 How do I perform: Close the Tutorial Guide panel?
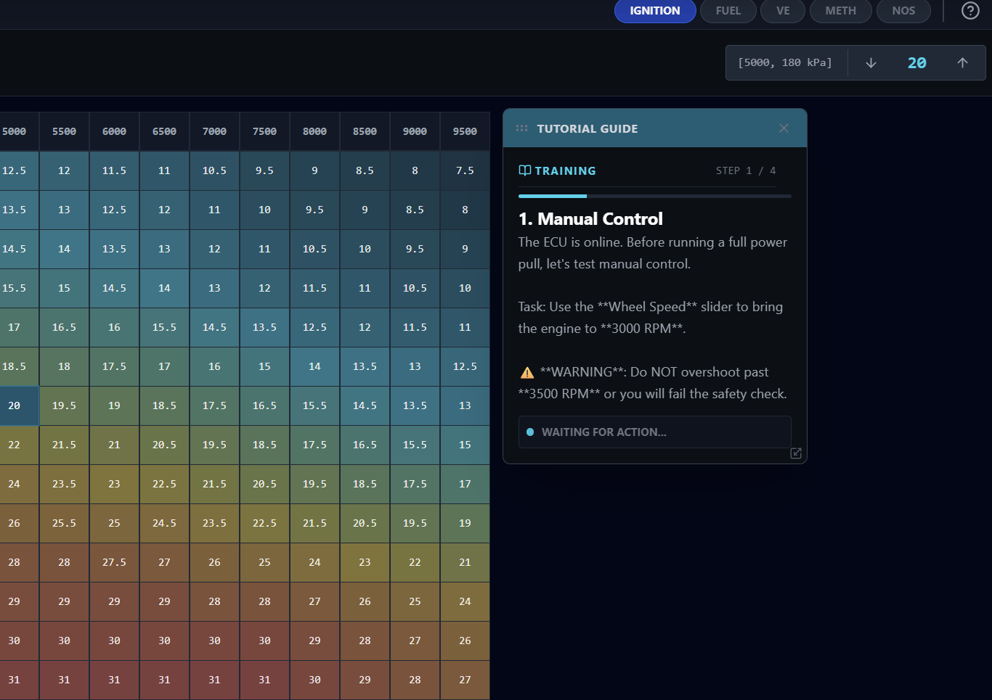(784, 128)
